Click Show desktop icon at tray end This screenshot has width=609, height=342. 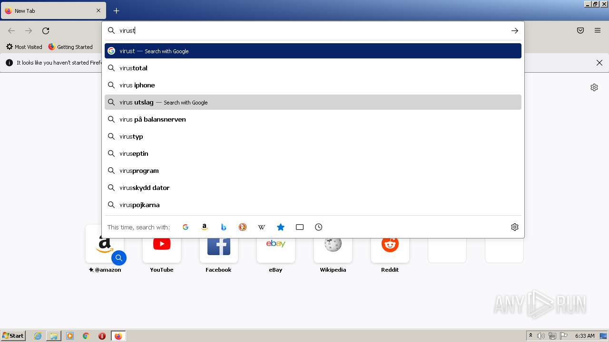[603, 336]
